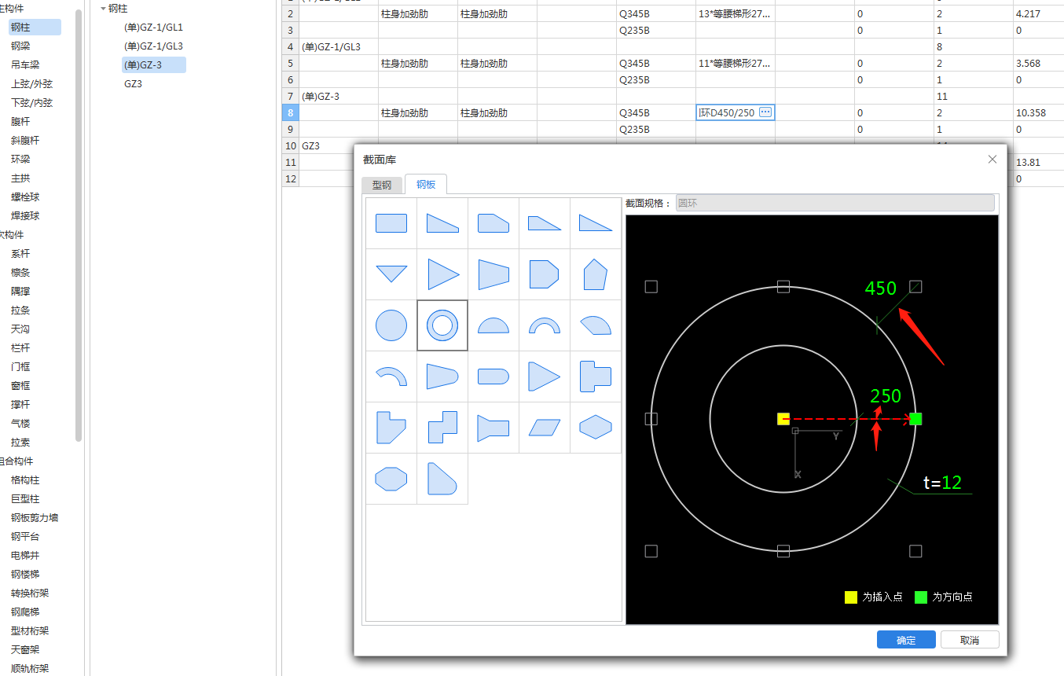Select GZ3 in the component tree
1064x676 pixels.
(134, 83)
